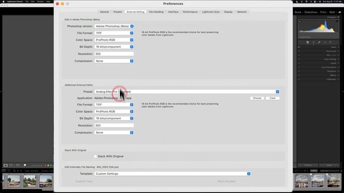Switch to the Performance preferences tab
The image size is (344, 193).
coord(190,12)
